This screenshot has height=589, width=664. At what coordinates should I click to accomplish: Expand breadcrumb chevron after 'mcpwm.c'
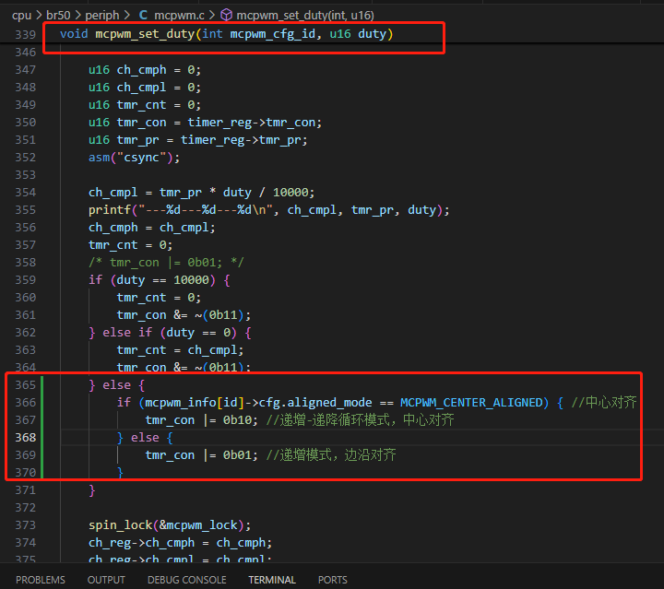(x=212, y=16)
